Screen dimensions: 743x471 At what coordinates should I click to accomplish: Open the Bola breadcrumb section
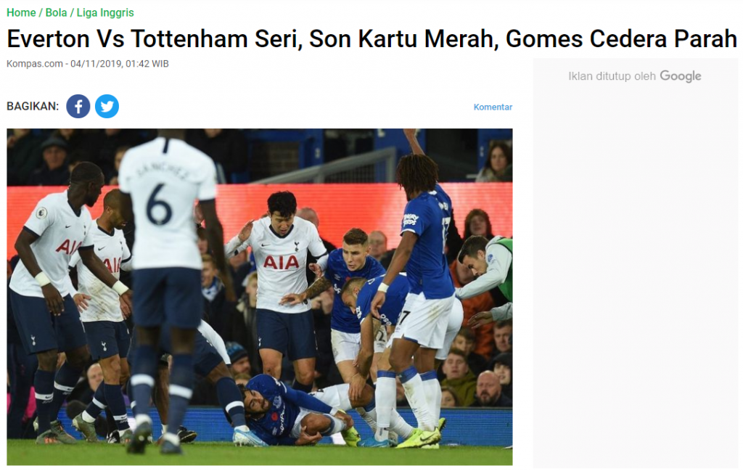point(56,13)
